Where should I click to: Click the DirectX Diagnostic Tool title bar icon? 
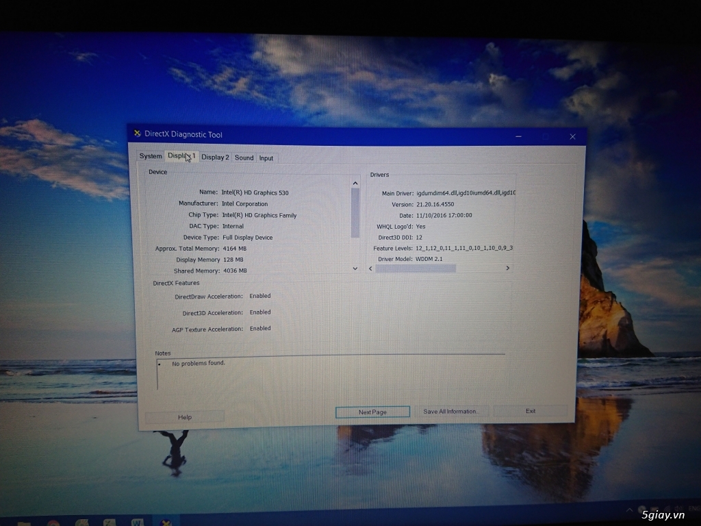137,134
